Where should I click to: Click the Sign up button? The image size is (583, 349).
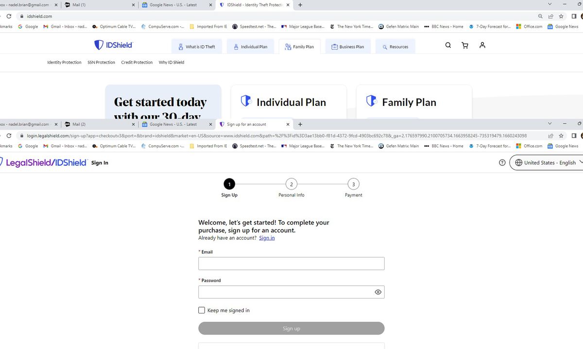pos(291,328)
